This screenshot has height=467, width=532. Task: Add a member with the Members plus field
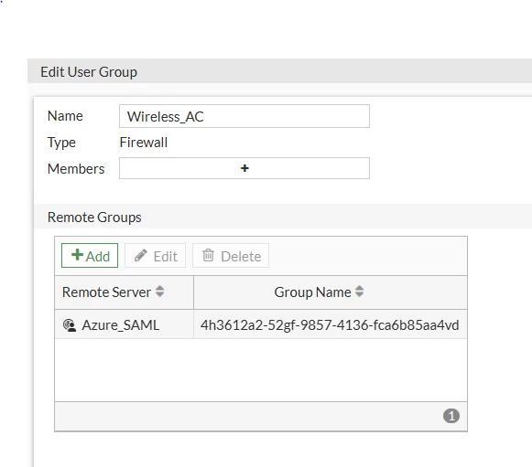(244, 168)
